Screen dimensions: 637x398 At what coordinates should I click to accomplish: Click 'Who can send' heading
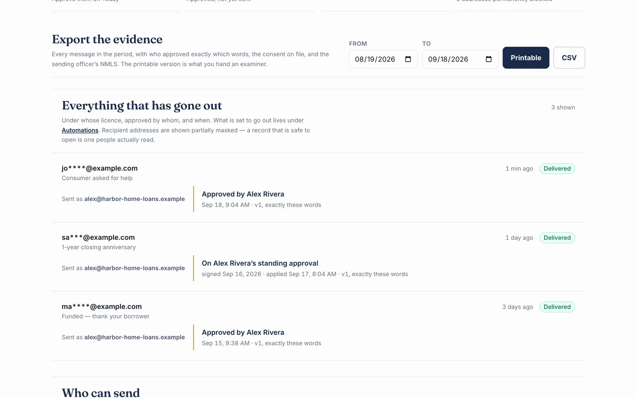101,393
